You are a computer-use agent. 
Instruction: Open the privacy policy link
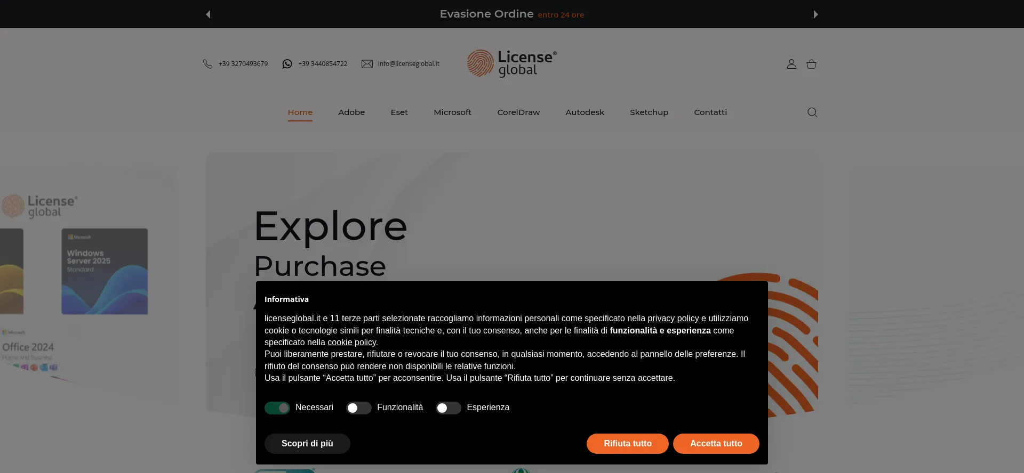(673, 318)
